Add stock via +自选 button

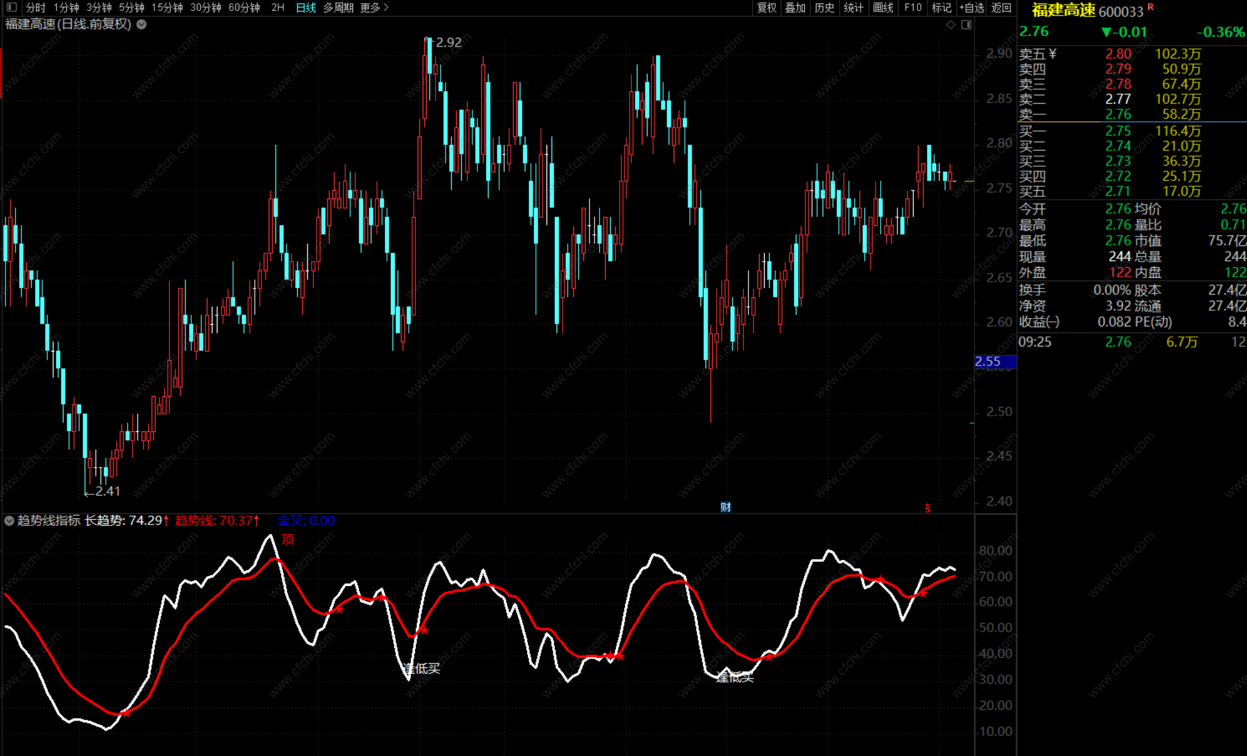click(x=971, y=7)
